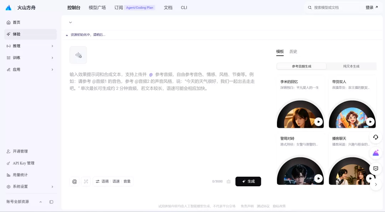Click the 推理 sidebar icon
The width and height of the screenshot is (385, 212).
pyautogui.click(x=9, y=46)
